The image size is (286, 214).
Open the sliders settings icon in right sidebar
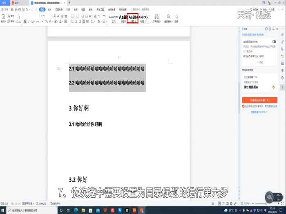pyautogui.click(x=282, y=56)
